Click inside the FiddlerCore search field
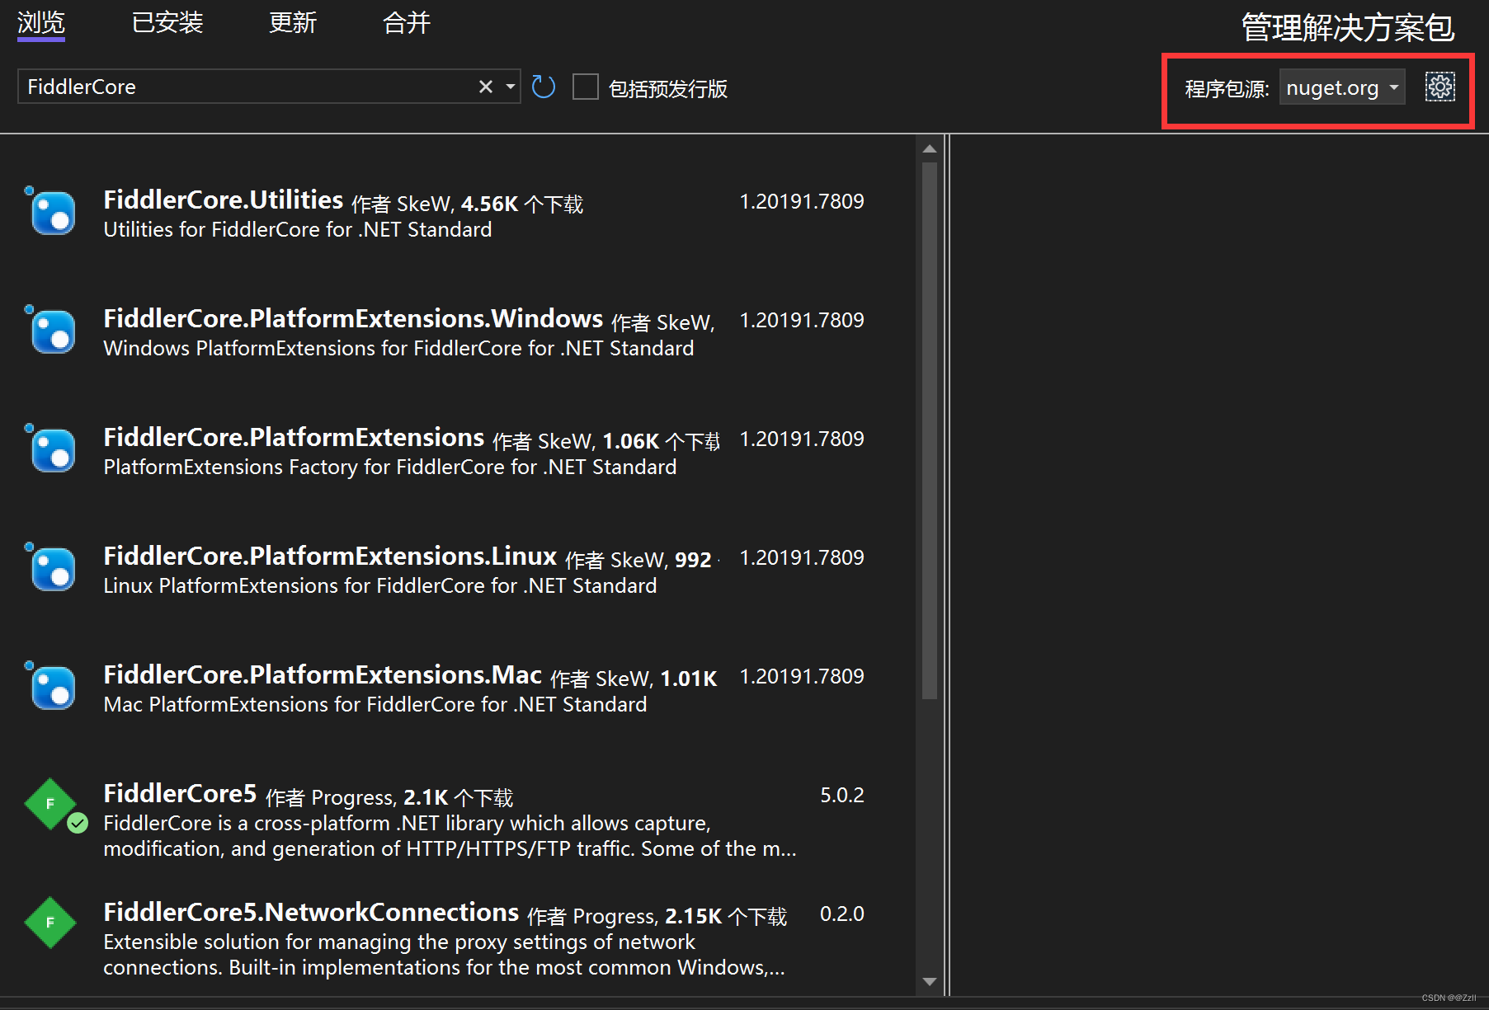The image size is (1489, 1010). click(x=247, y=87)
